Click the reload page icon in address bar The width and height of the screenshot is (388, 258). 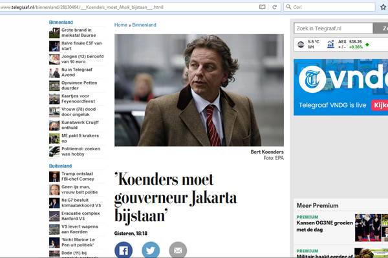274,7
